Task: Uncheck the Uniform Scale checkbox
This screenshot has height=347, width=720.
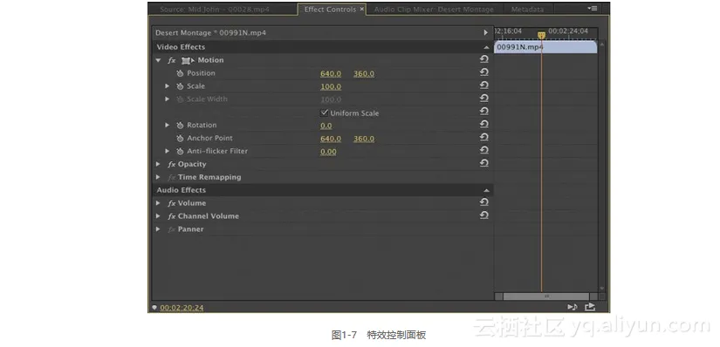Action: (x=324, y=112)
